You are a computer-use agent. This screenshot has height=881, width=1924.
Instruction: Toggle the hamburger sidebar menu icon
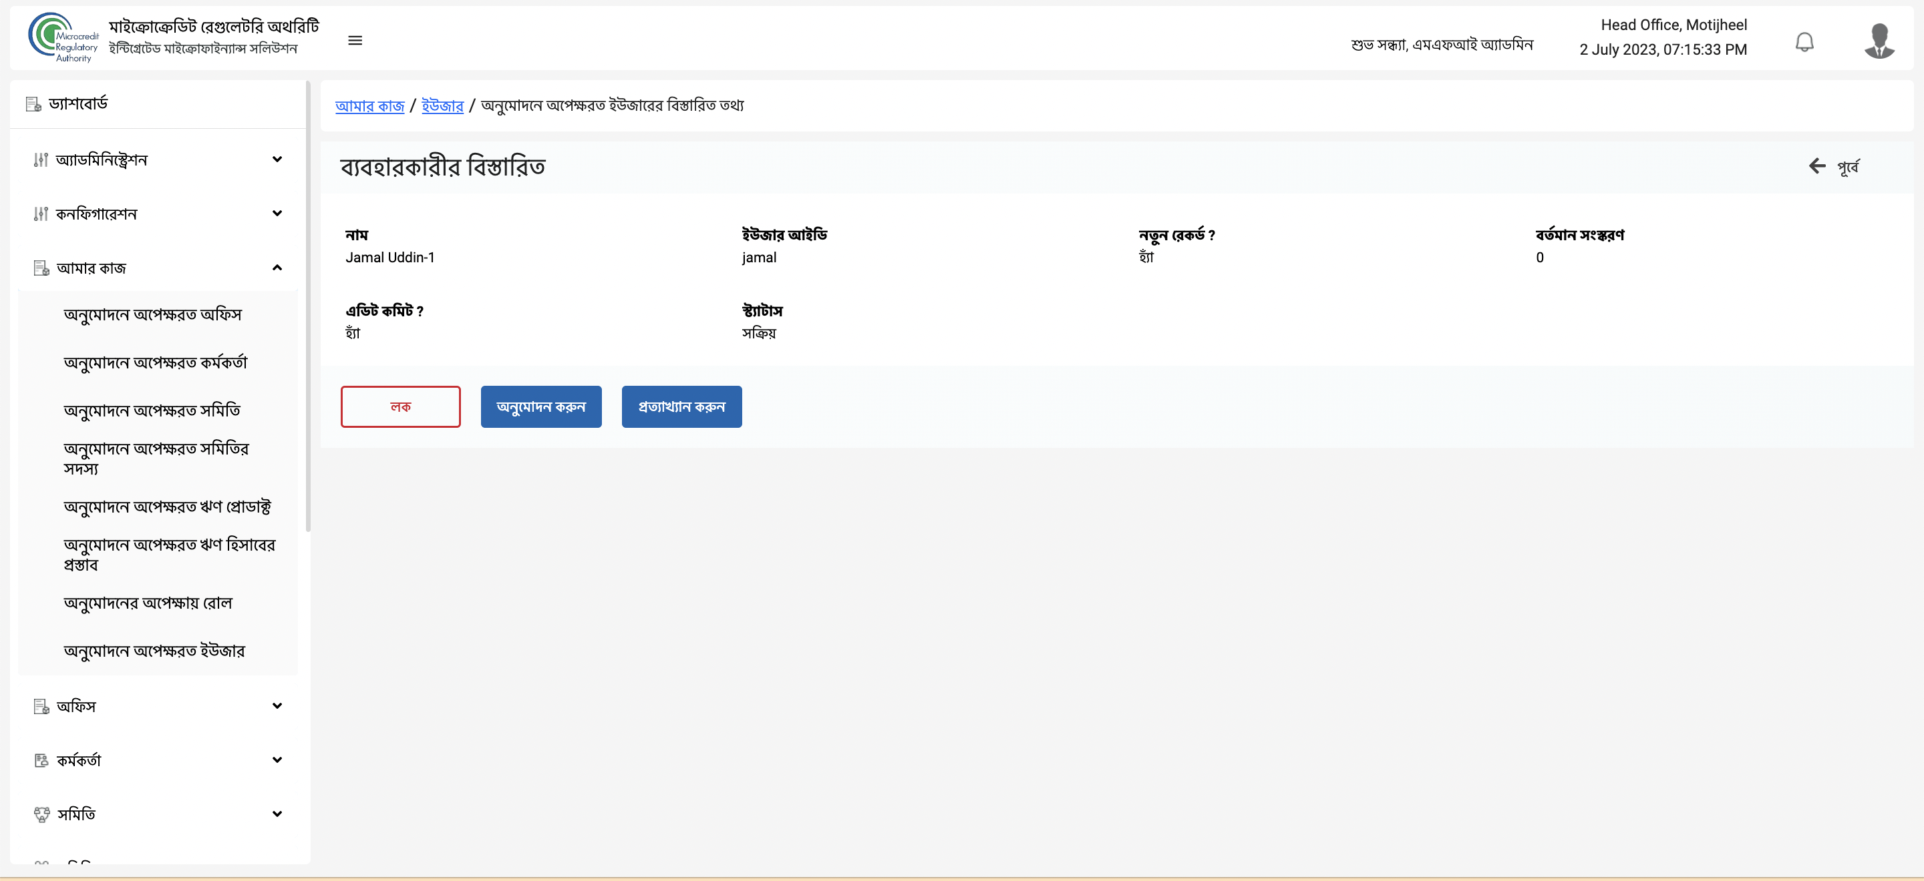point(355,40)
